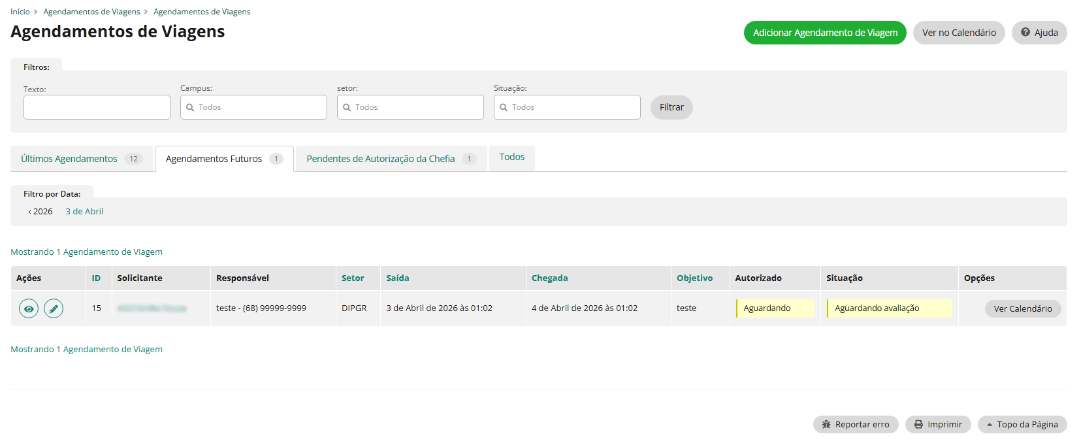Click the pencil edit icon for appointment 15
Image resolution: width=1081 pixels, height=445 pixels.
pyautogui.click(x=54, y=308)
